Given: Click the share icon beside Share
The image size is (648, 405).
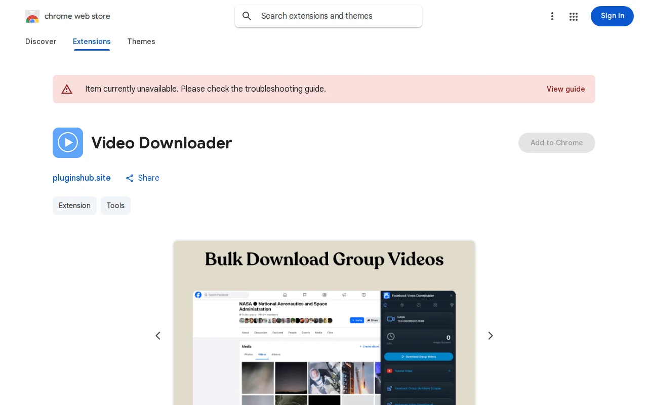Looking at the screenshot, I should 130,178.
